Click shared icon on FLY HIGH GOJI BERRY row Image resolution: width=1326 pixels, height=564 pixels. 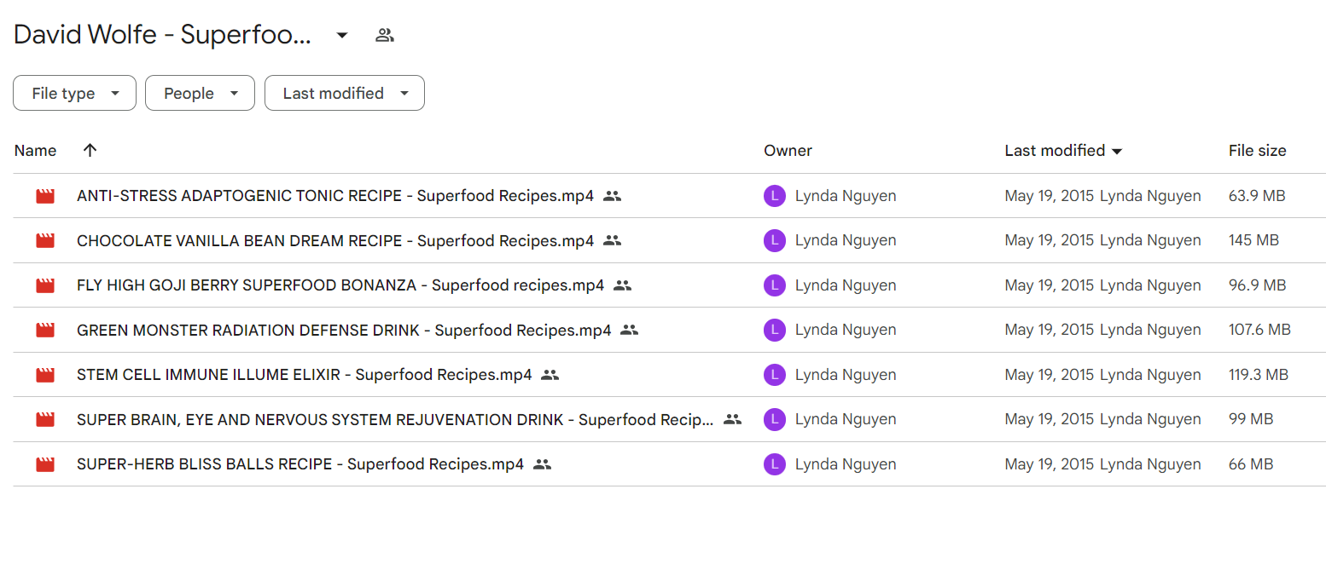click(622, 285)
